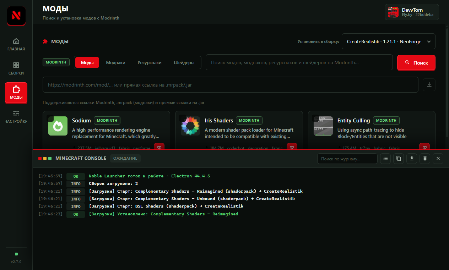Image resolution: width=449 pixels, height=270 pixels.
Task: Click the ОЖИДАНИЕ status badge
Action: tap(125, 158)
